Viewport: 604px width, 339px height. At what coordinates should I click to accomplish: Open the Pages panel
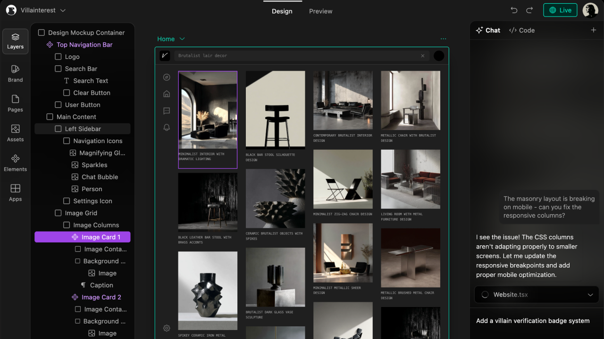coord(15,104)
